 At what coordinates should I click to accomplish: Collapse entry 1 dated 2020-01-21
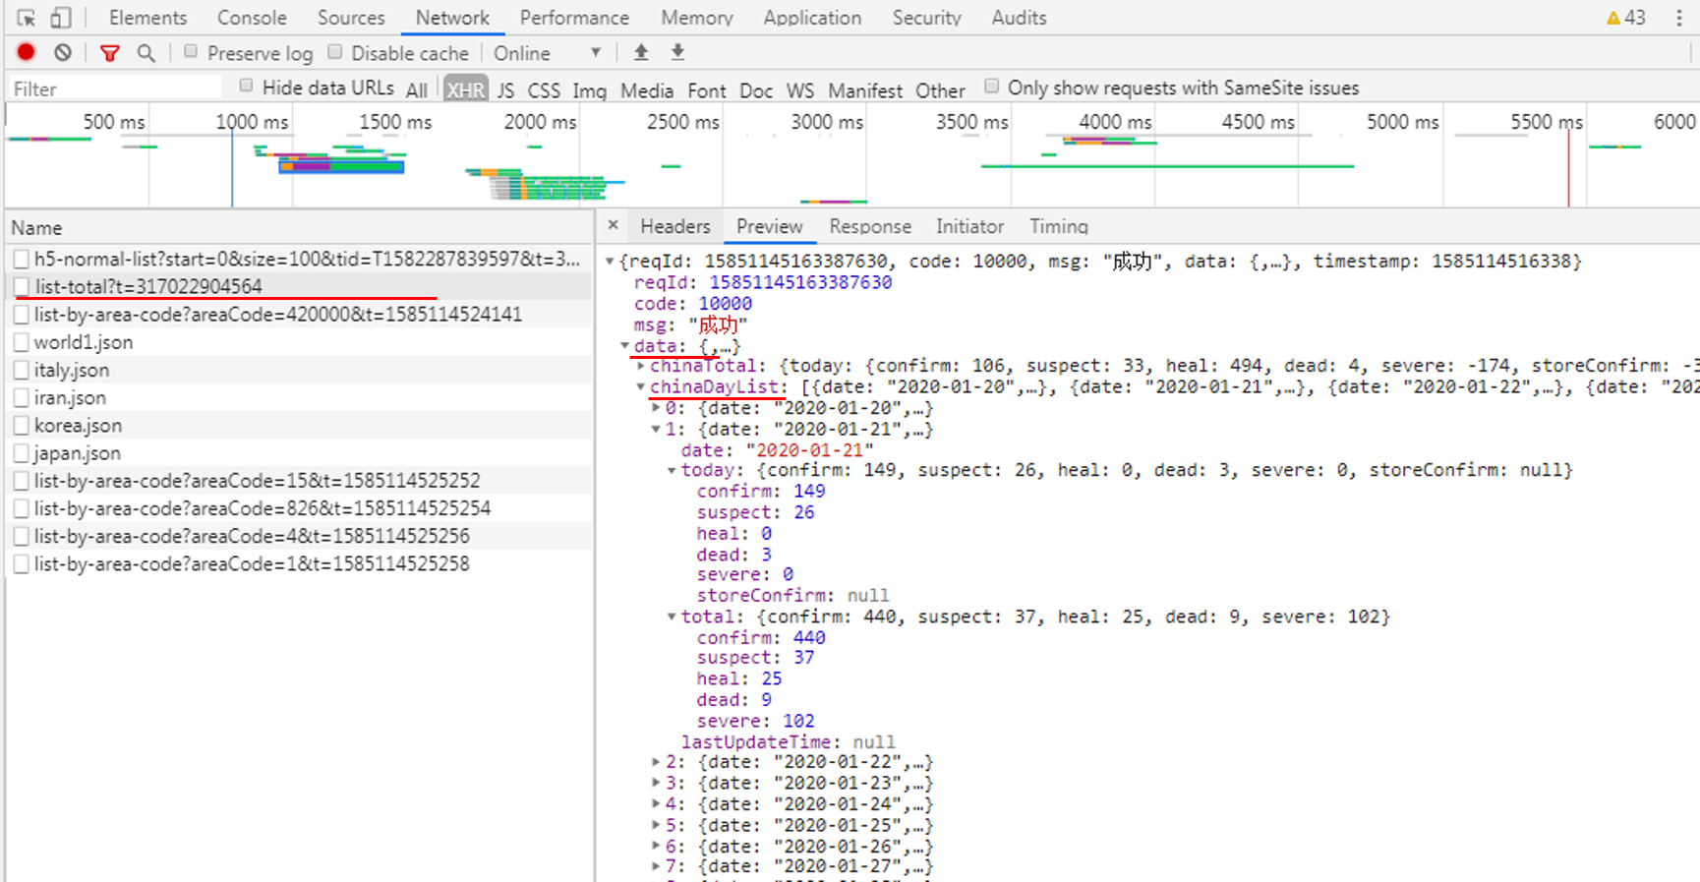pos(656,430)
